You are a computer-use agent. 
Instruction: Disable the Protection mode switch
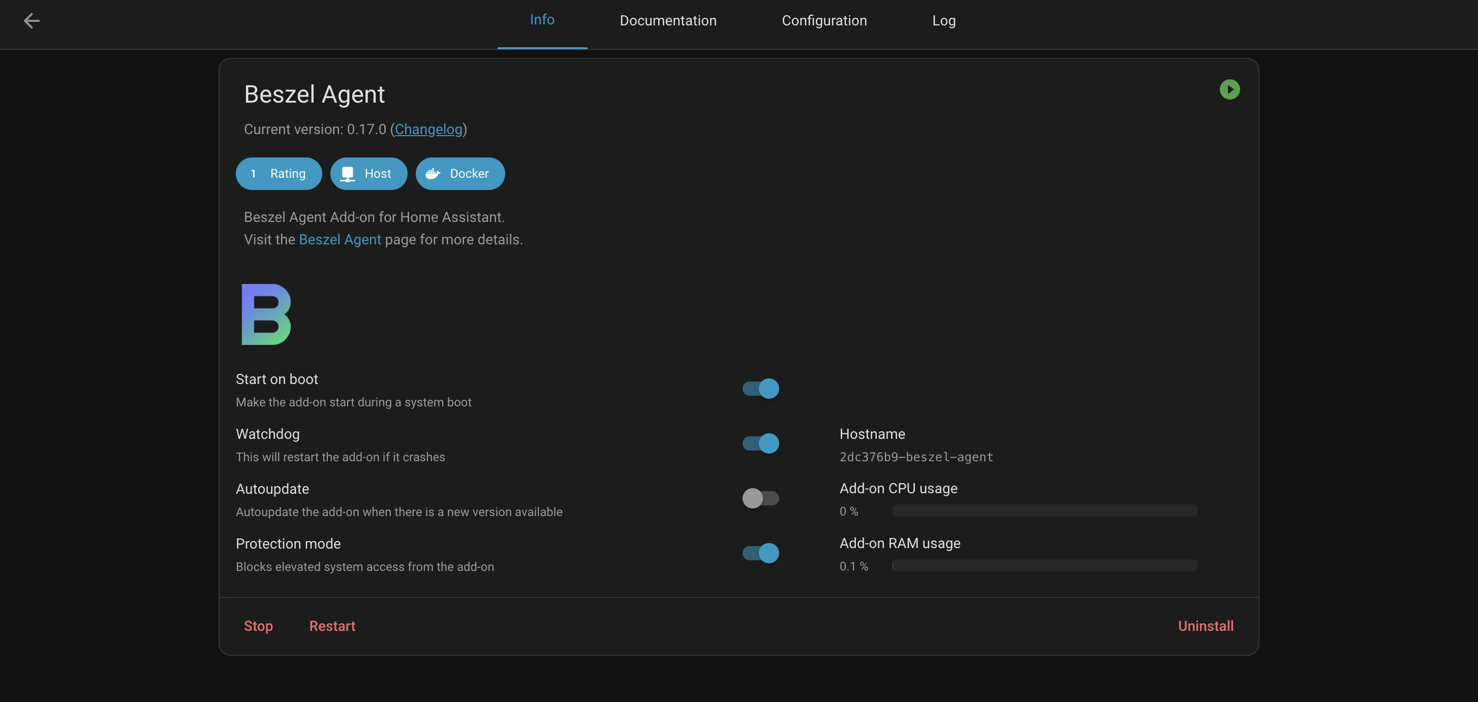(760, 553)
